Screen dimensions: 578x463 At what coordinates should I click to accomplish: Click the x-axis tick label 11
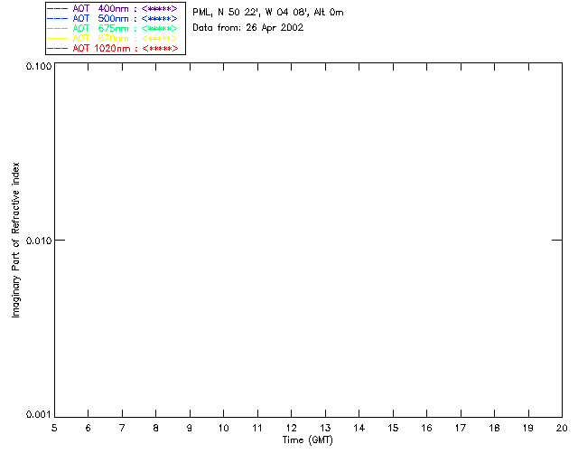click(x=257, y=428)
